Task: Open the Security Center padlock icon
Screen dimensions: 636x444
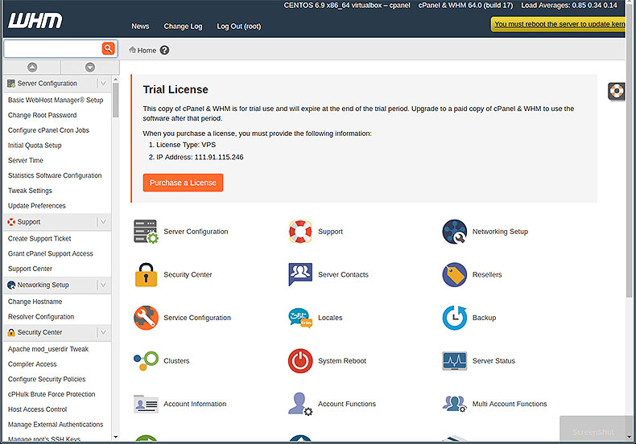Action: (146, 274)
